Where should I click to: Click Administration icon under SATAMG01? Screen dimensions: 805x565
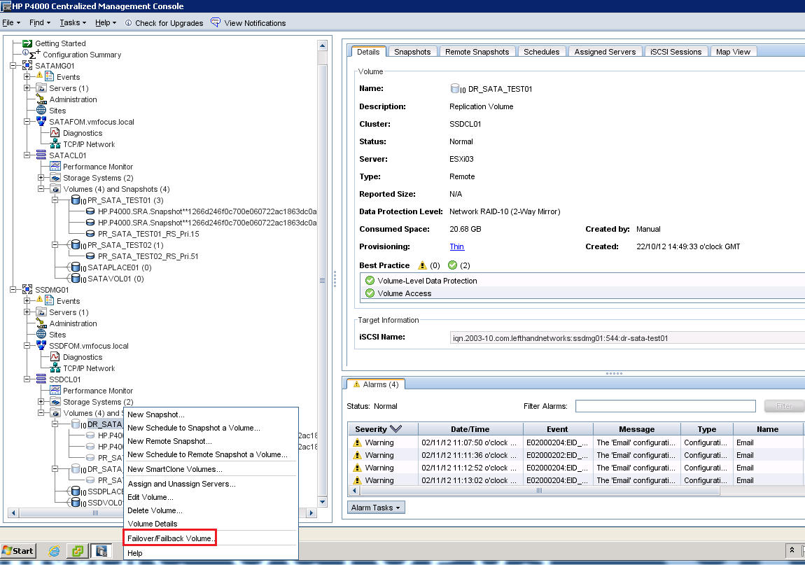[x=41, y=99]
